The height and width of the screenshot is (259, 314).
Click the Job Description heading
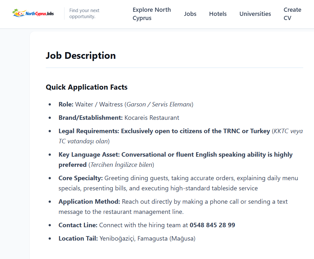(81, 56)
